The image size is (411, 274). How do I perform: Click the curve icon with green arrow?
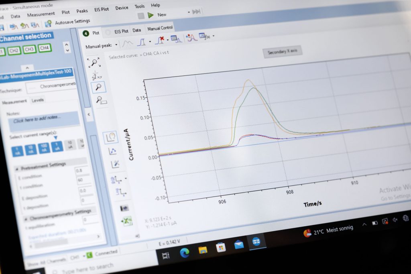(x=24, y=25)
